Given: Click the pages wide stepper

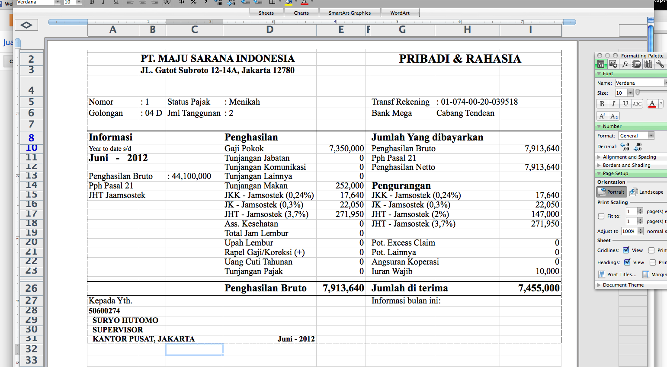Looking at the screenshot, I should 640,211.
